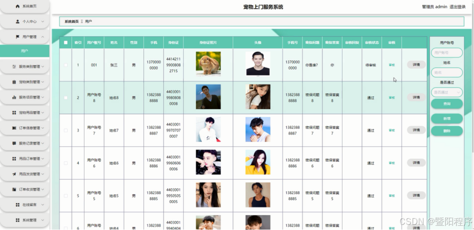This screenshot has height=230, width=474.
Task: Expand 宠物类别管理 using its chevron
Action: pos(43,82)
